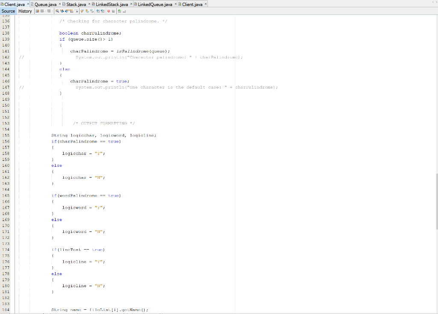Open the Client.java tab after LinkedQueue.java
Image resolution: width=438 pixels, height=314 pixels.
(192, 4)
